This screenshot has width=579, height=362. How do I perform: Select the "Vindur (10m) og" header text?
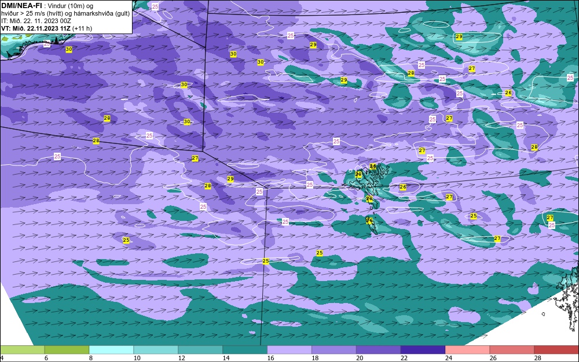click(71, 6)
